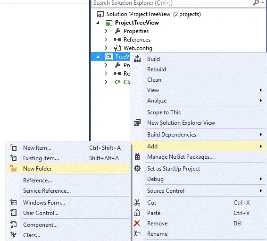Click the Web.config file icon
Viewport: 267px width, 241px height.
(117, 48)
